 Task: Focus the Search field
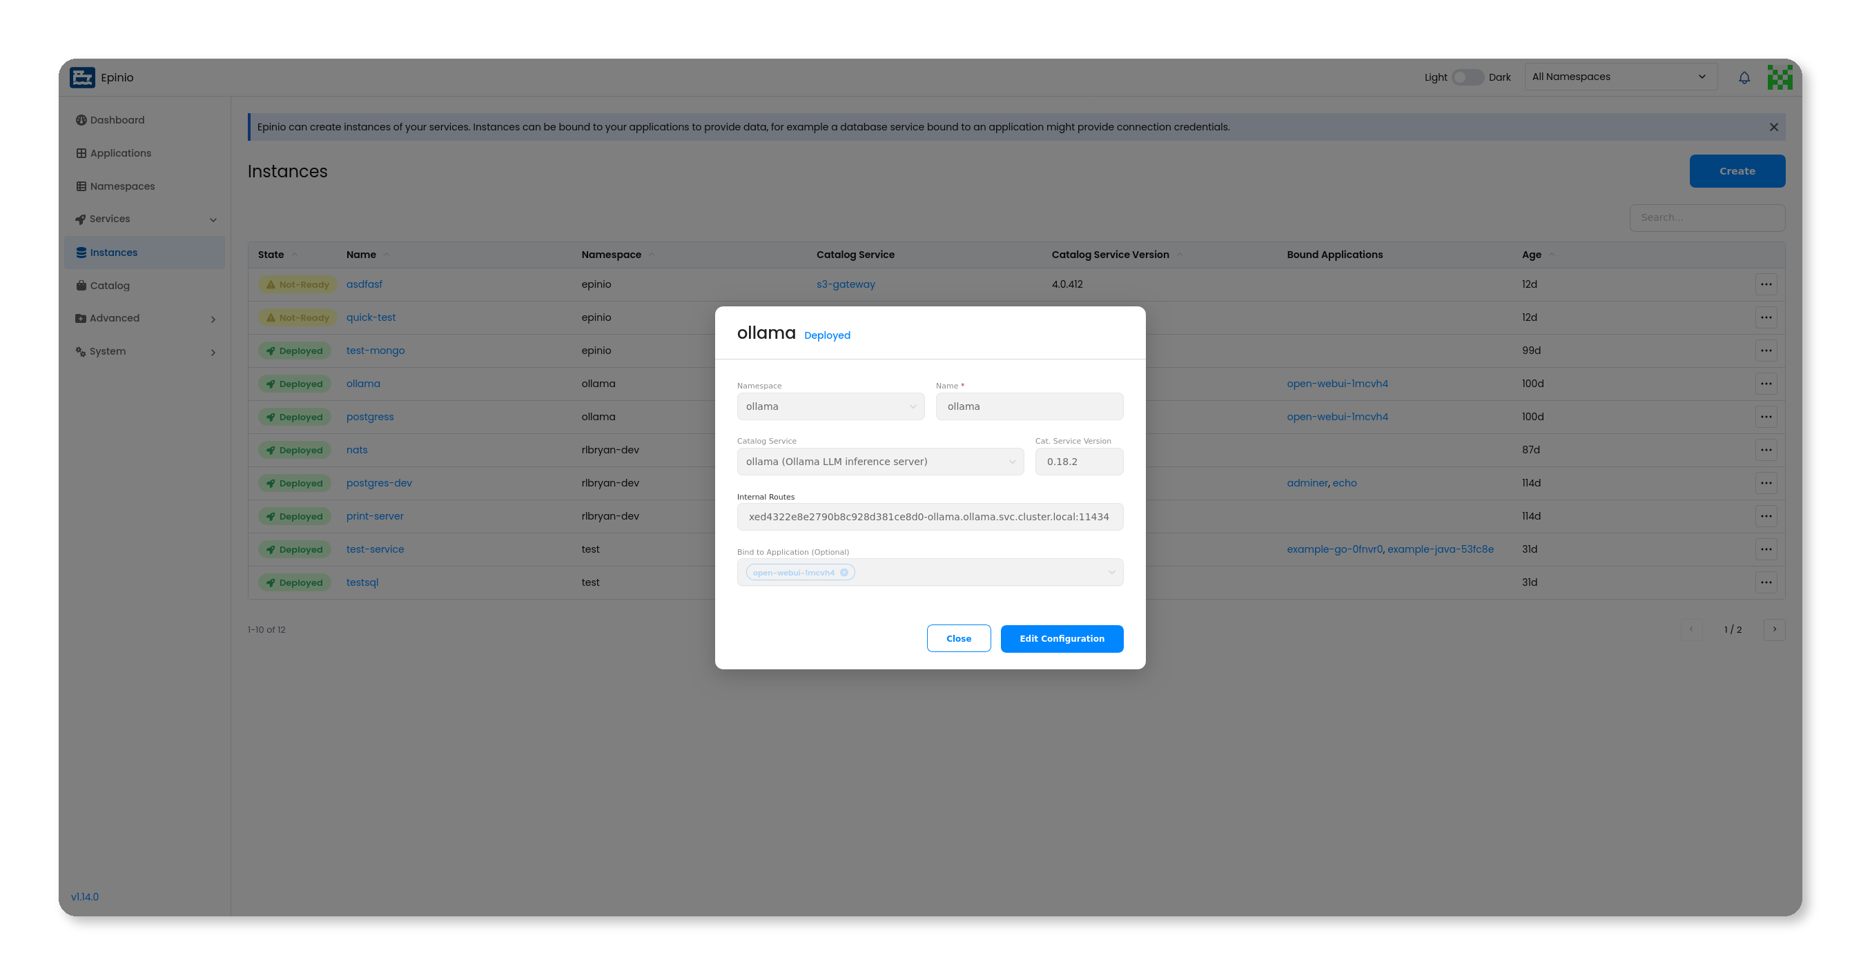pyautogui.click(x=1706, y=217)
